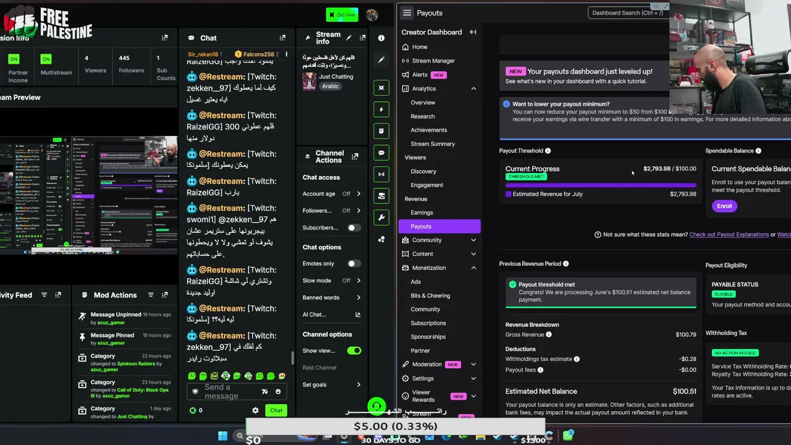Screen dimensions: 791x445
Task: Click the info icon in quick actions bar
Action: coord(381,38)
